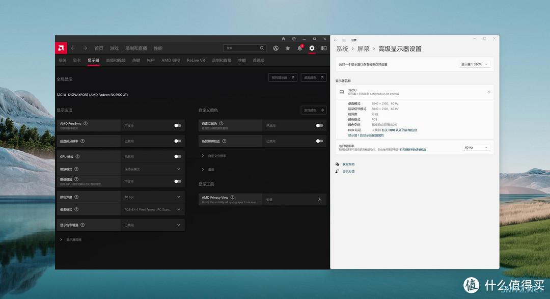Open the favorites star icon

(x=288, y=48)
